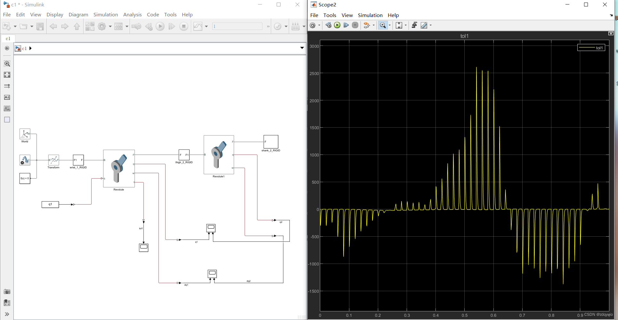Toggle the tol1 signal in the legend
Viewport: 618px width, 320px height.
[591, 47]
